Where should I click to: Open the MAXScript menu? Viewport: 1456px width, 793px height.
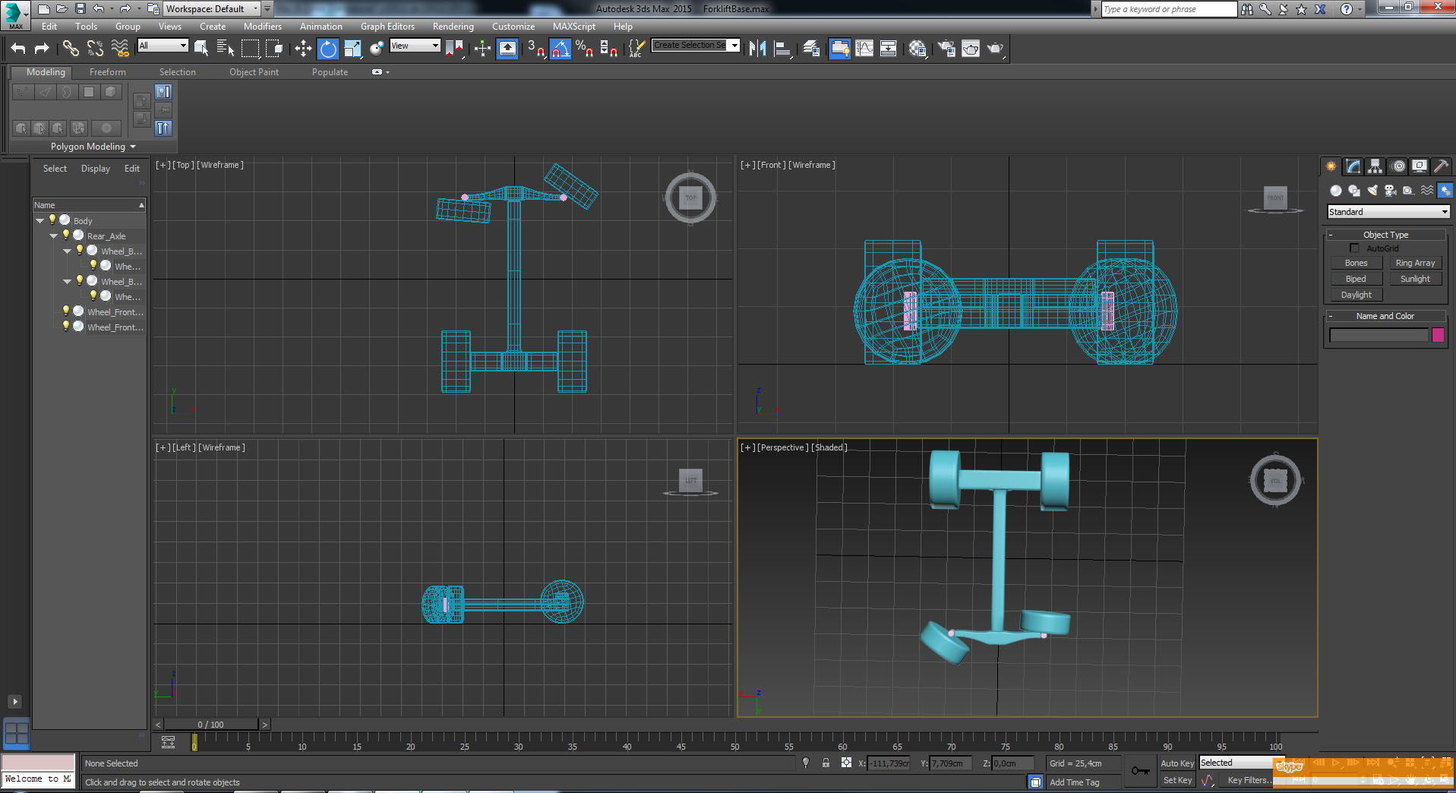tap(574, 27)
